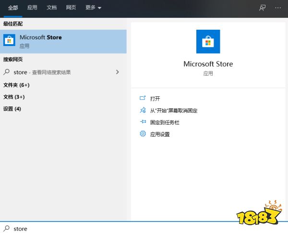
Task: Click 固定到任务栏 option
Action: point(165,122)
